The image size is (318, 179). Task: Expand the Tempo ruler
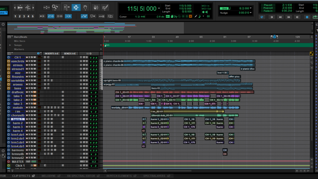10,45
